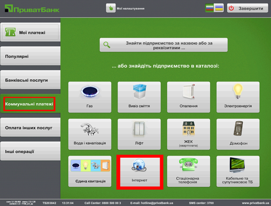Open the Єдина квитанція tile

click(90, 171)
